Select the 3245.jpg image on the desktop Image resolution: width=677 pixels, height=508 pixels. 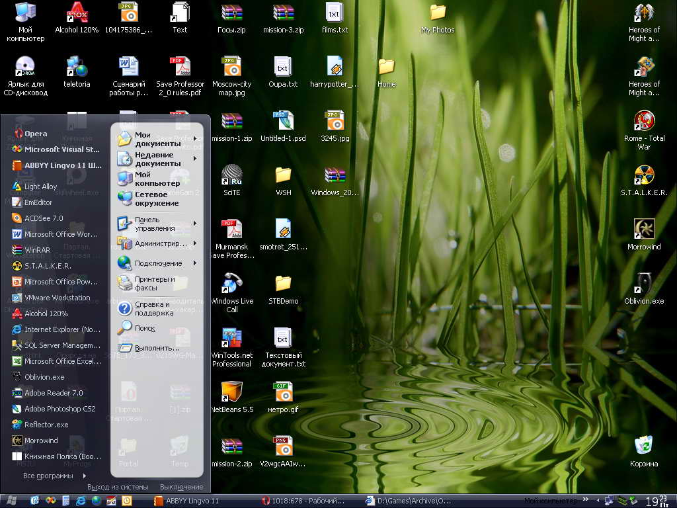click(x=335, y=126)
